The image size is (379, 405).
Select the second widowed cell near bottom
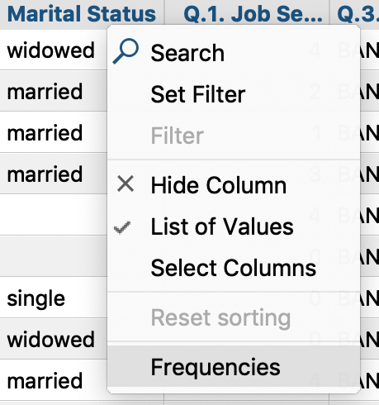[51, 340]
